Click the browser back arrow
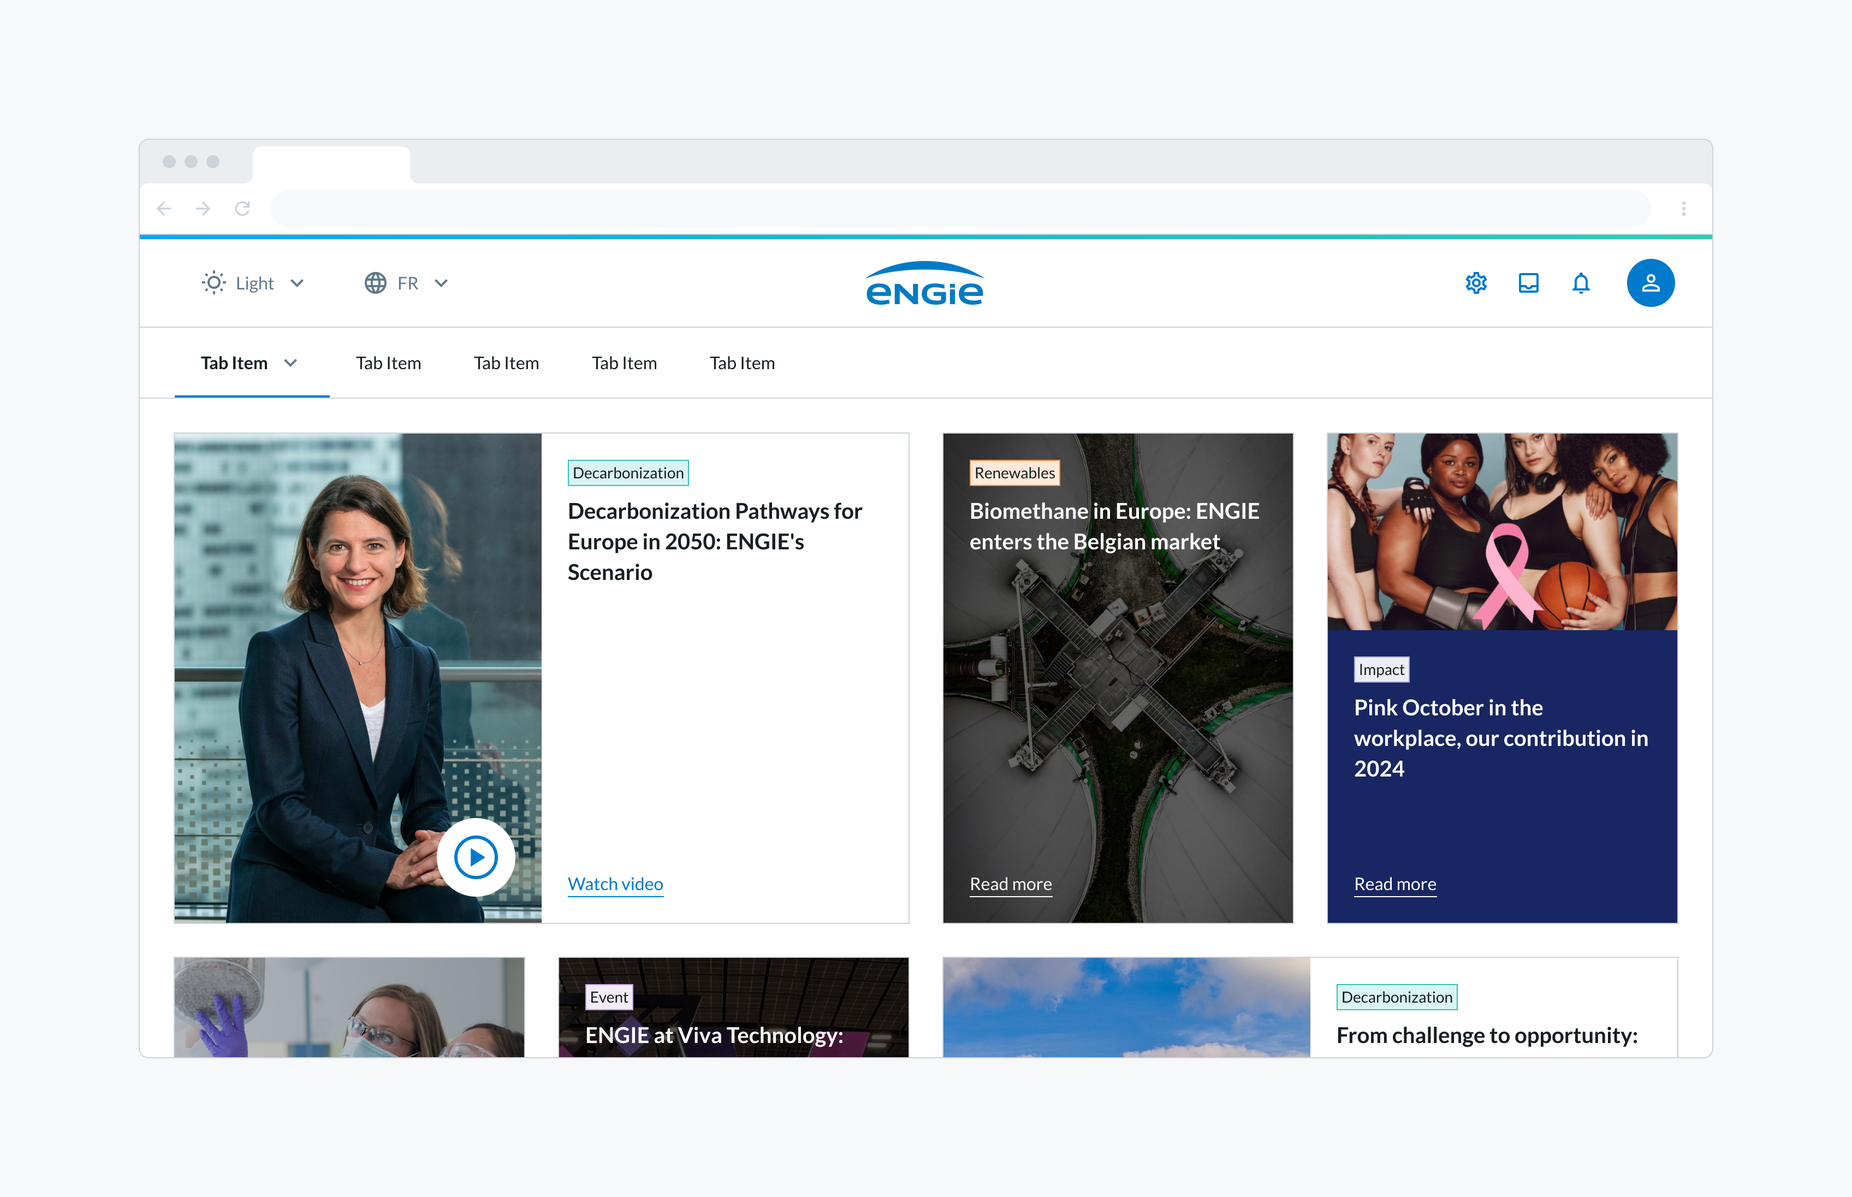The width and height of the screenshot is (1852, 1197). point(164,208)
